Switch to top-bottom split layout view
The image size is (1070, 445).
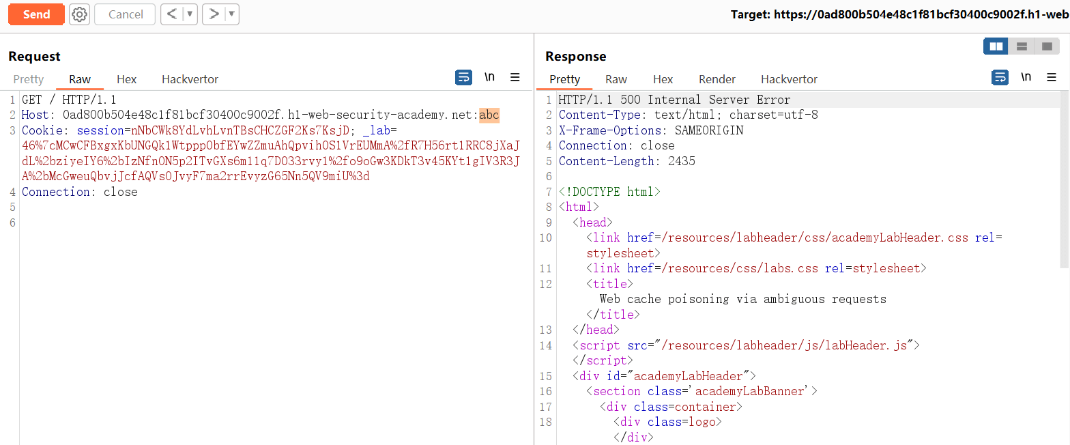[x=1022, y=46]
